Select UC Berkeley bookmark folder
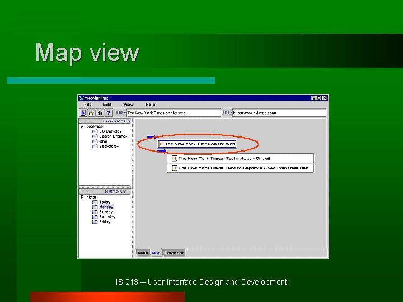This screenshot has height=302, width=403. click(110, 131)
